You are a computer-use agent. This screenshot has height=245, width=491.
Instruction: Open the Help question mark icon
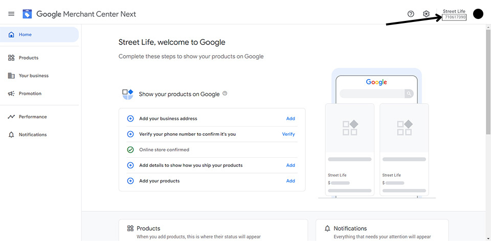[411, 14]
